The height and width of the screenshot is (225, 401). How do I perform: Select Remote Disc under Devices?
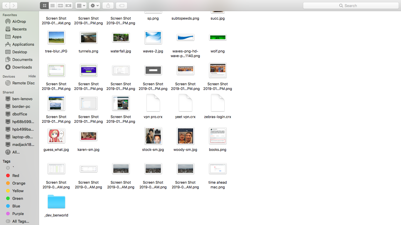coord(23,83)
